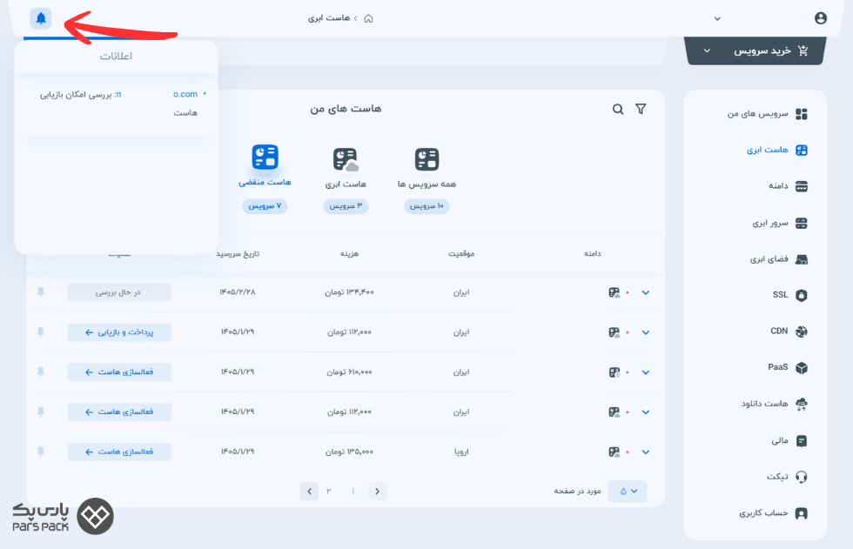Expand the اروپا row chevron
The height and width of the screenshot is (549, 853).
click(x=646, y=452)
